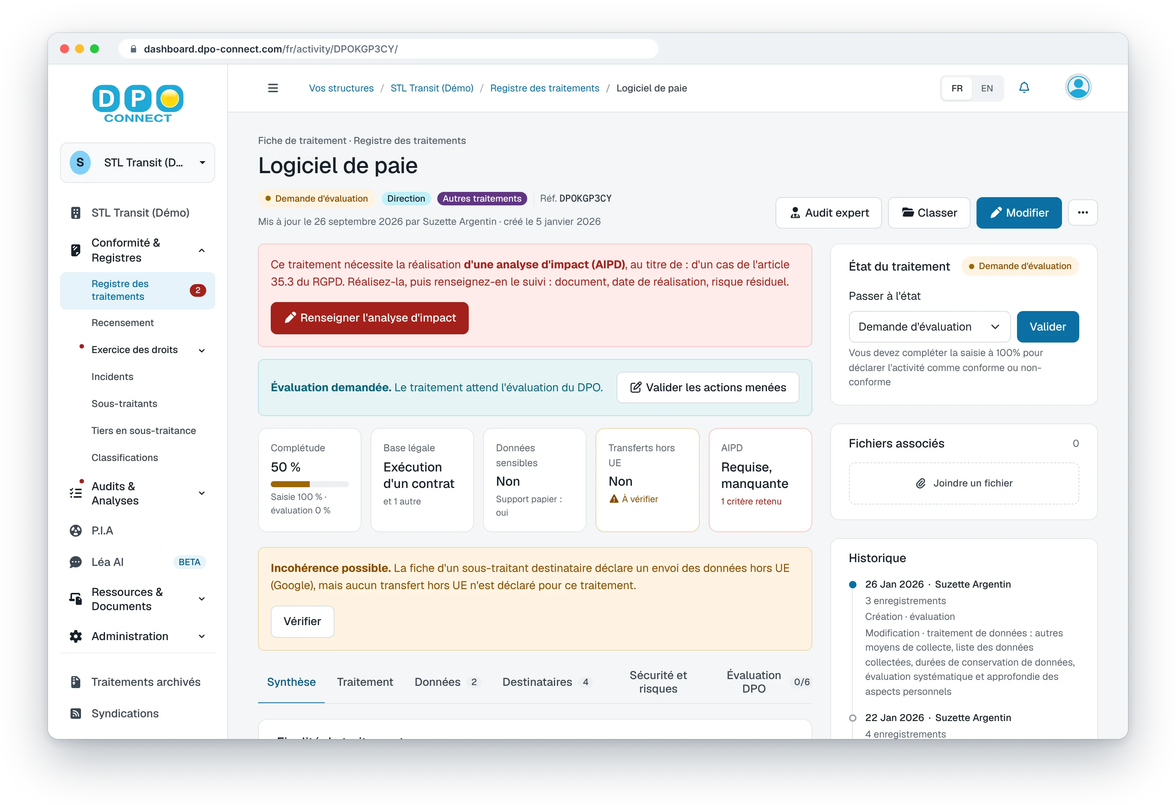The height and width of the screenshot is (805, 1176).
Task: Expand the Ressources & Documents section
Action: pyautogui.click(x=201, y=599)
